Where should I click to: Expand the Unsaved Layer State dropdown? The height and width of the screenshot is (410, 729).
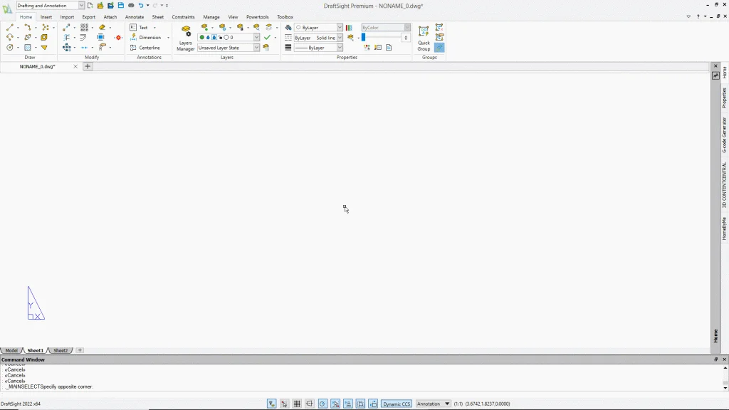coord(257,48)
